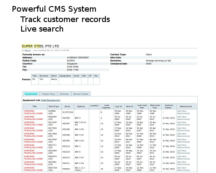Viewport: 216px width, 173px height.
Task: Click the 'Powerful CMS System' slide title
Action: click(54, 9)
